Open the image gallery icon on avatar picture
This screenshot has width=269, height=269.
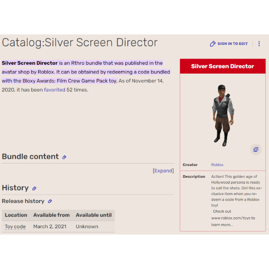pos(255,150)
